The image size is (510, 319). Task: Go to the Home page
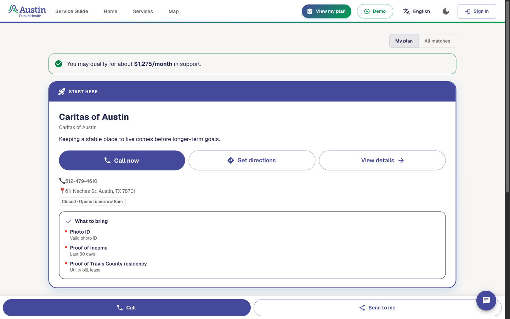[110, 11]
